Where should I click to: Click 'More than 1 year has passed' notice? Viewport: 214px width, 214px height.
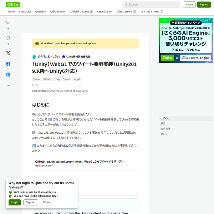[x=86, y=44]
